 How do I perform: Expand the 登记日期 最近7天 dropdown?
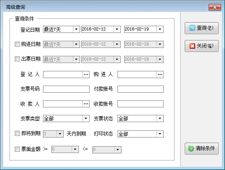[x=76, y=29]
